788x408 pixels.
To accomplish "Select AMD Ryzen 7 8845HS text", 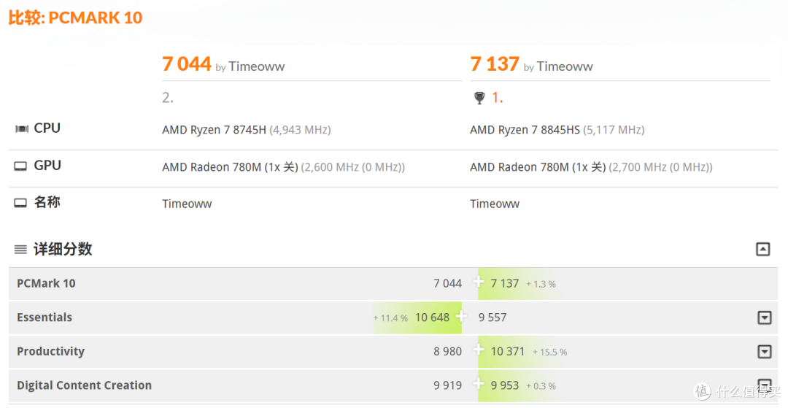I will pyautogui.click(x=525, y=130).
